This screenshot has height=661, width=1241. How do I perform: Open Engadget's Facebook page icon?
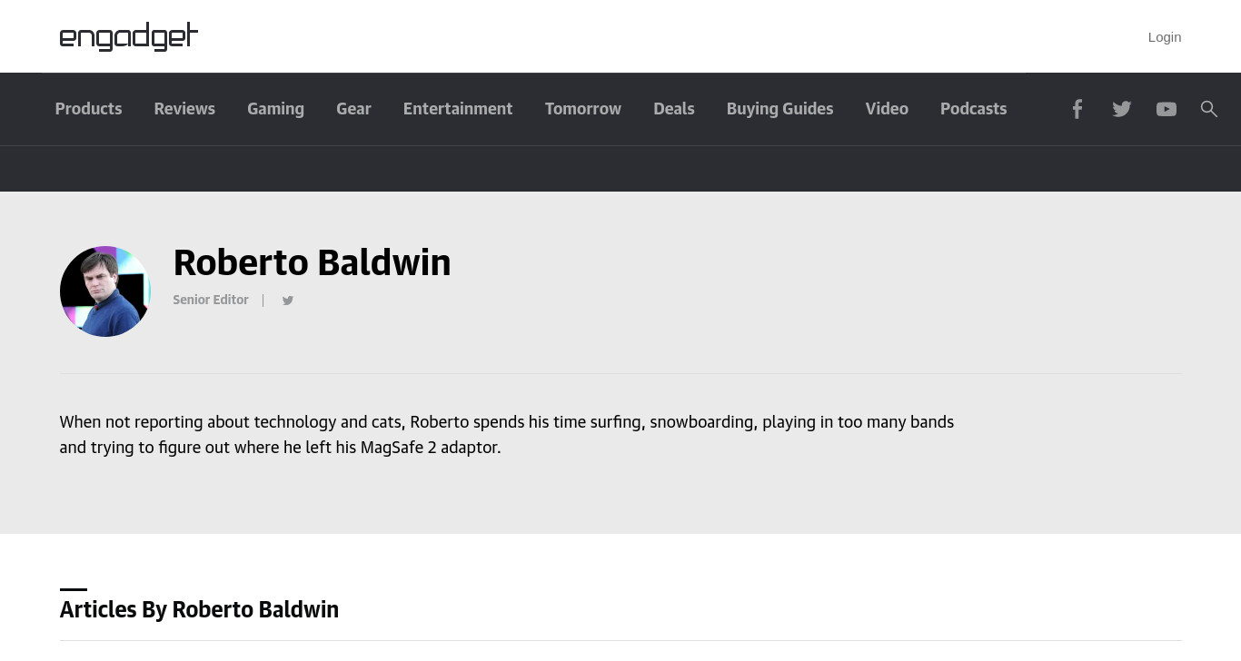1077,109
